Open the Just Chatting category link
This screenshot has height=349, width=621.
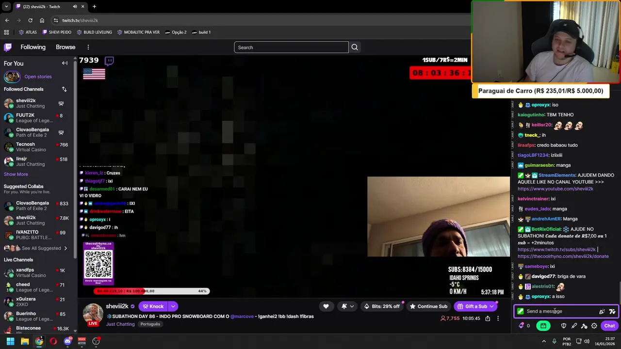(x=120, y=324)
